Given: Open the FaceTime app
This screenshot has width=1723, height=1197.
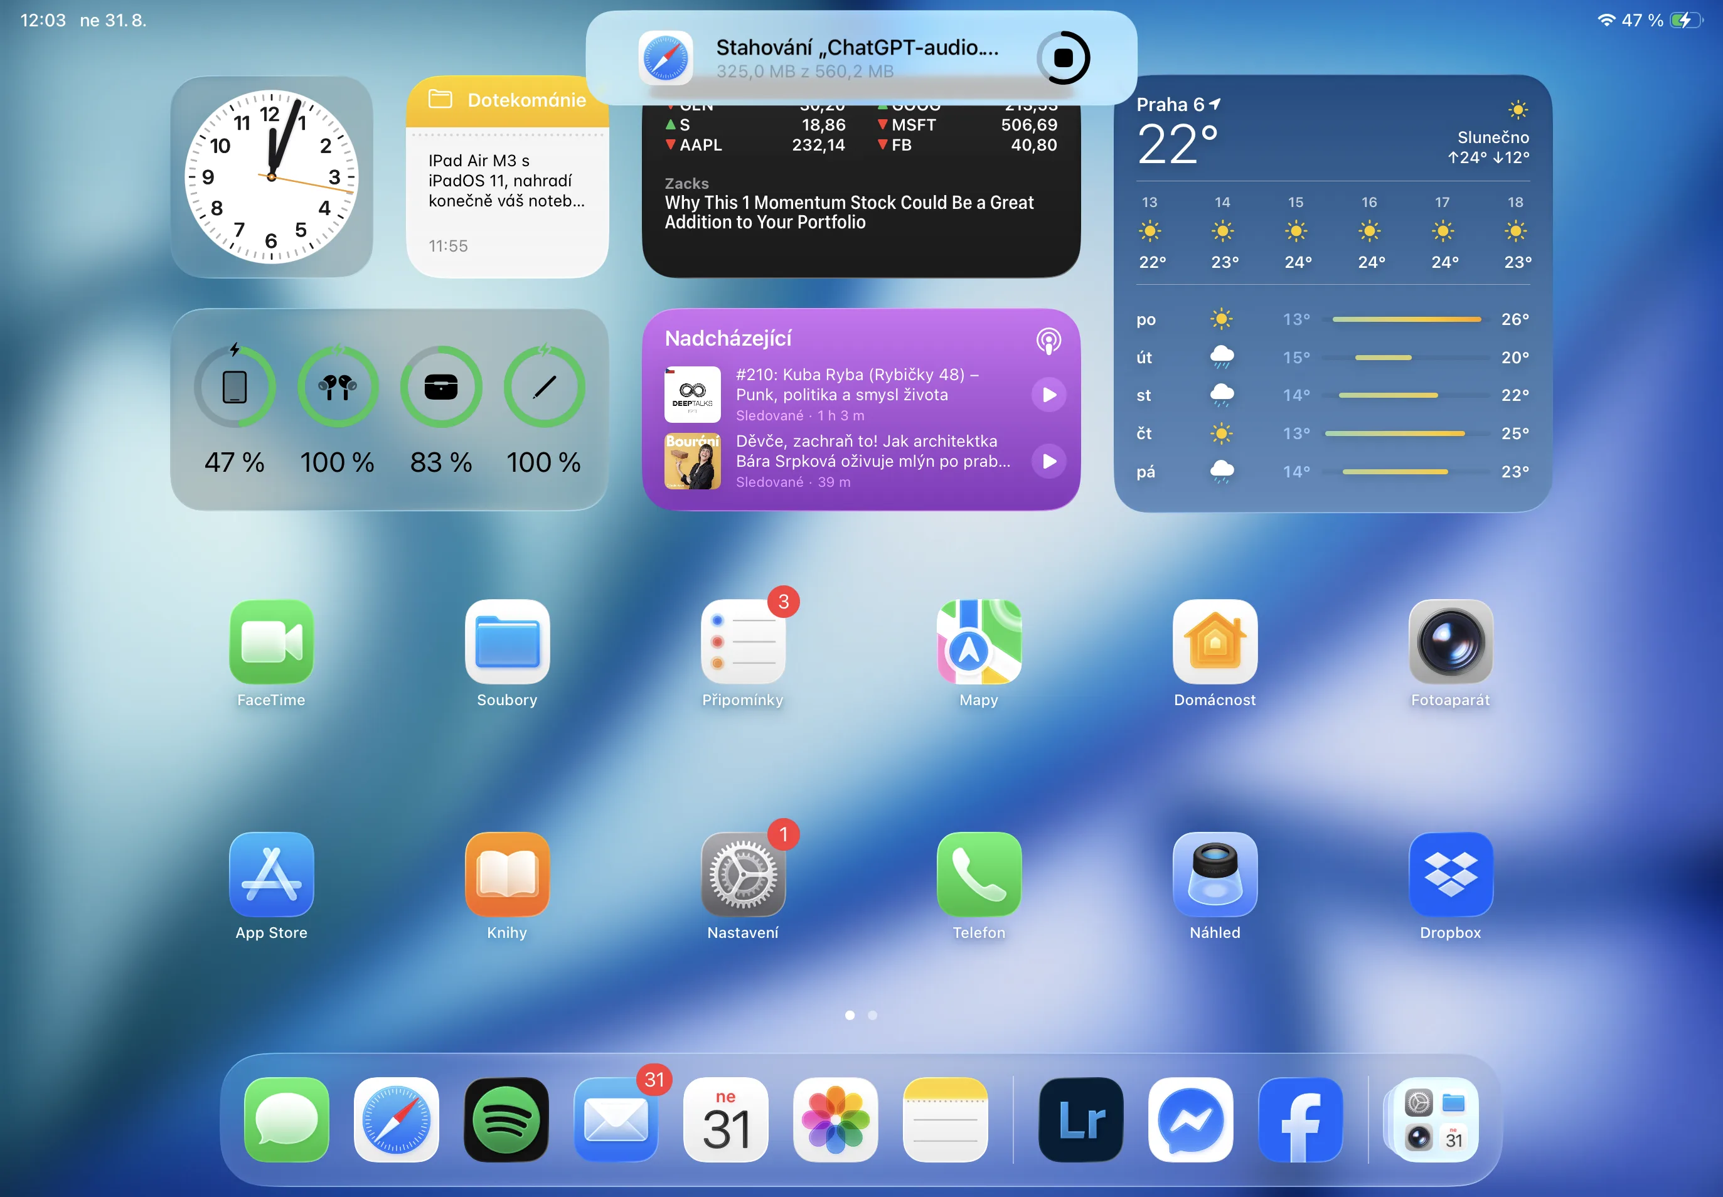Looking at the screenshot, I should [271, 642].
